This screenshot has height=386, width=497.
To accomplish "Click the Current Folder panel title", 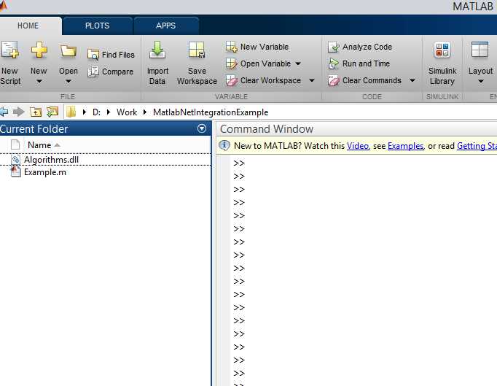I will [x=34, y=129].
